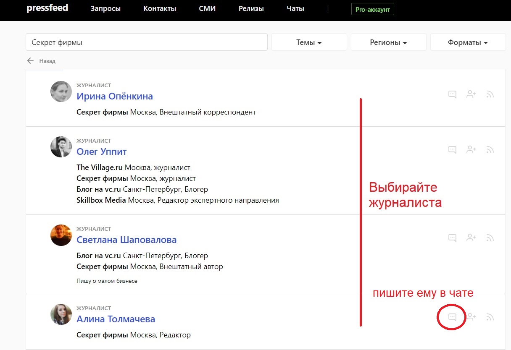The height and width of the screenshot is (350, 511).
Task: Subscribe to Светлана Шаповалова's feed
Action: coord(490,238)
